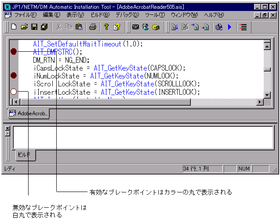
Task: Click the document icon with arrow pointing into it
Action: coord(205,27)
